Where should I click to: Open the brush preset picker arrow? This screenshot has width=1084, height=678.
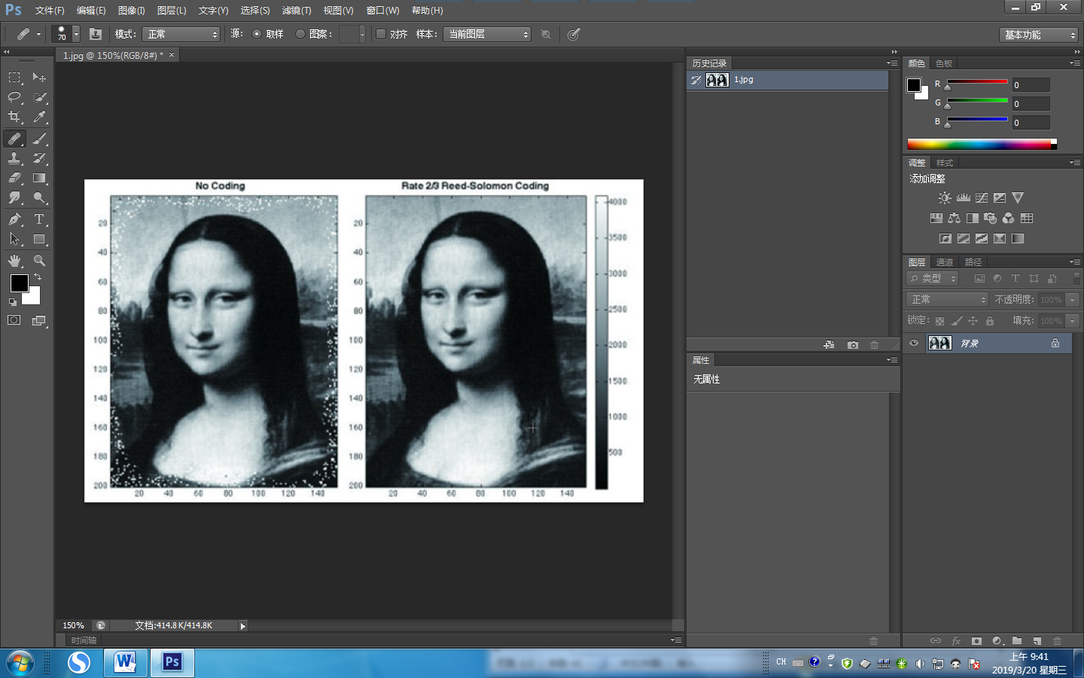click(x=76, y=34)
